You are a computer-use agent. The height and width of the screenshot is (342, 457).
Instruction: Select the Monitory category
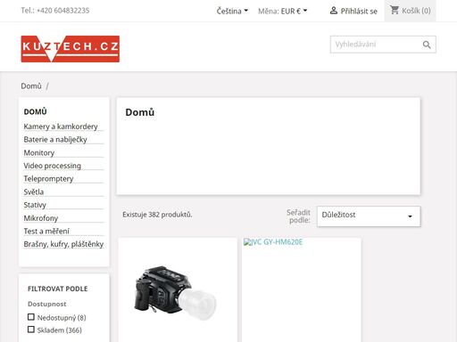click(x=39, y=152)
